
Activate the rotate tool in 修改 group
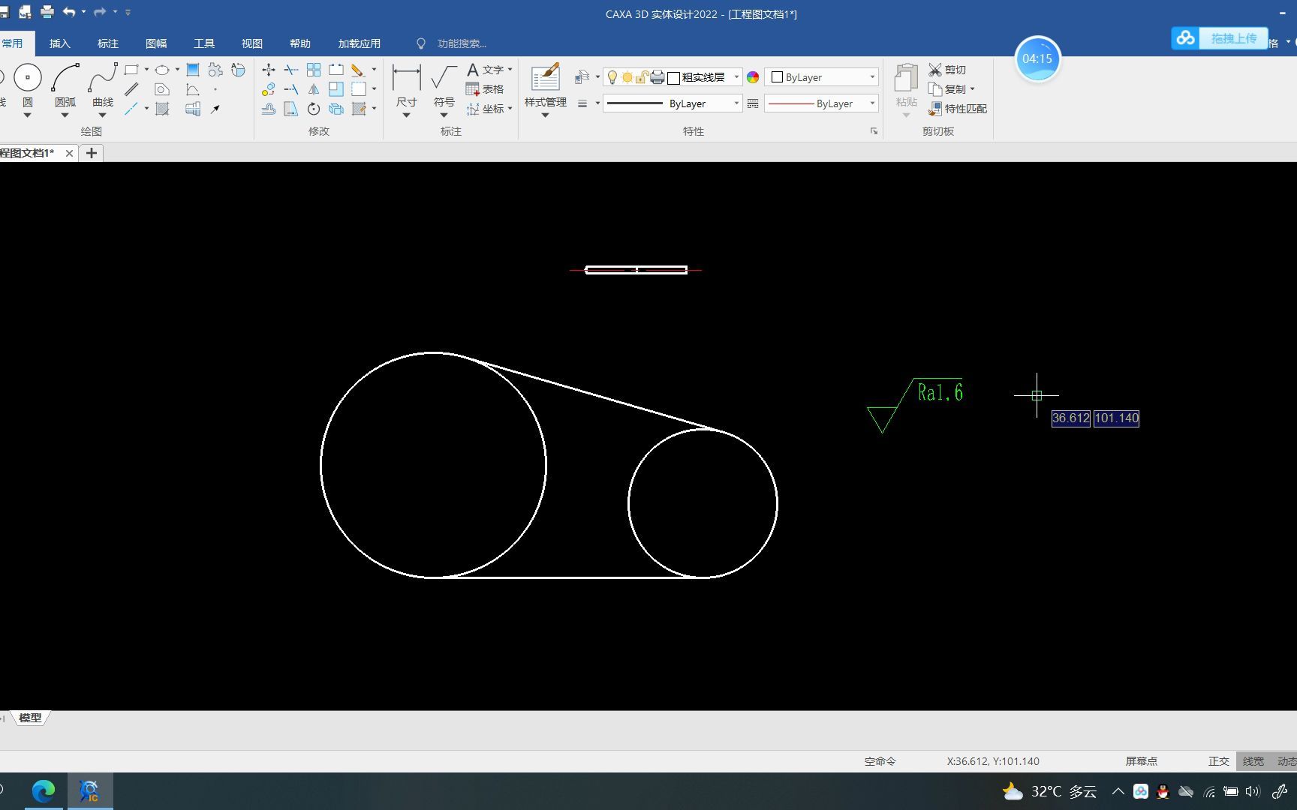pos(314,109)
